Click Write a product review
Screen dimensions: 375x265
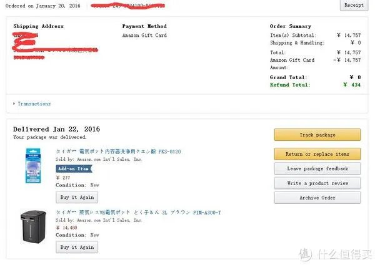(x=317, y=183)
